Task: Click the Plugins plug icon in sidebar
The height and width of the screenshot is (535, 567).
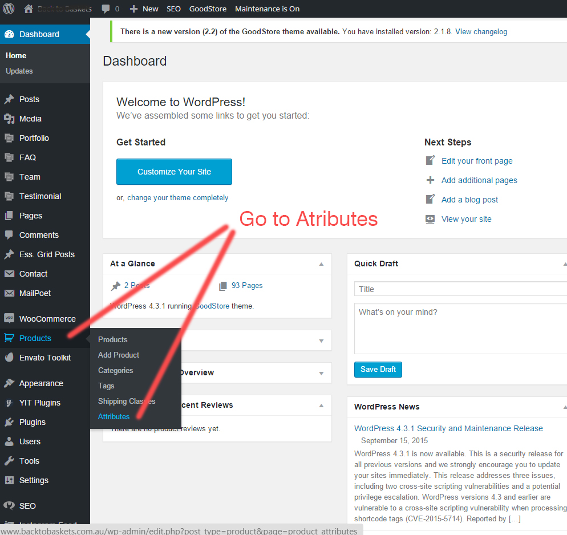Action: coord(9,422)
